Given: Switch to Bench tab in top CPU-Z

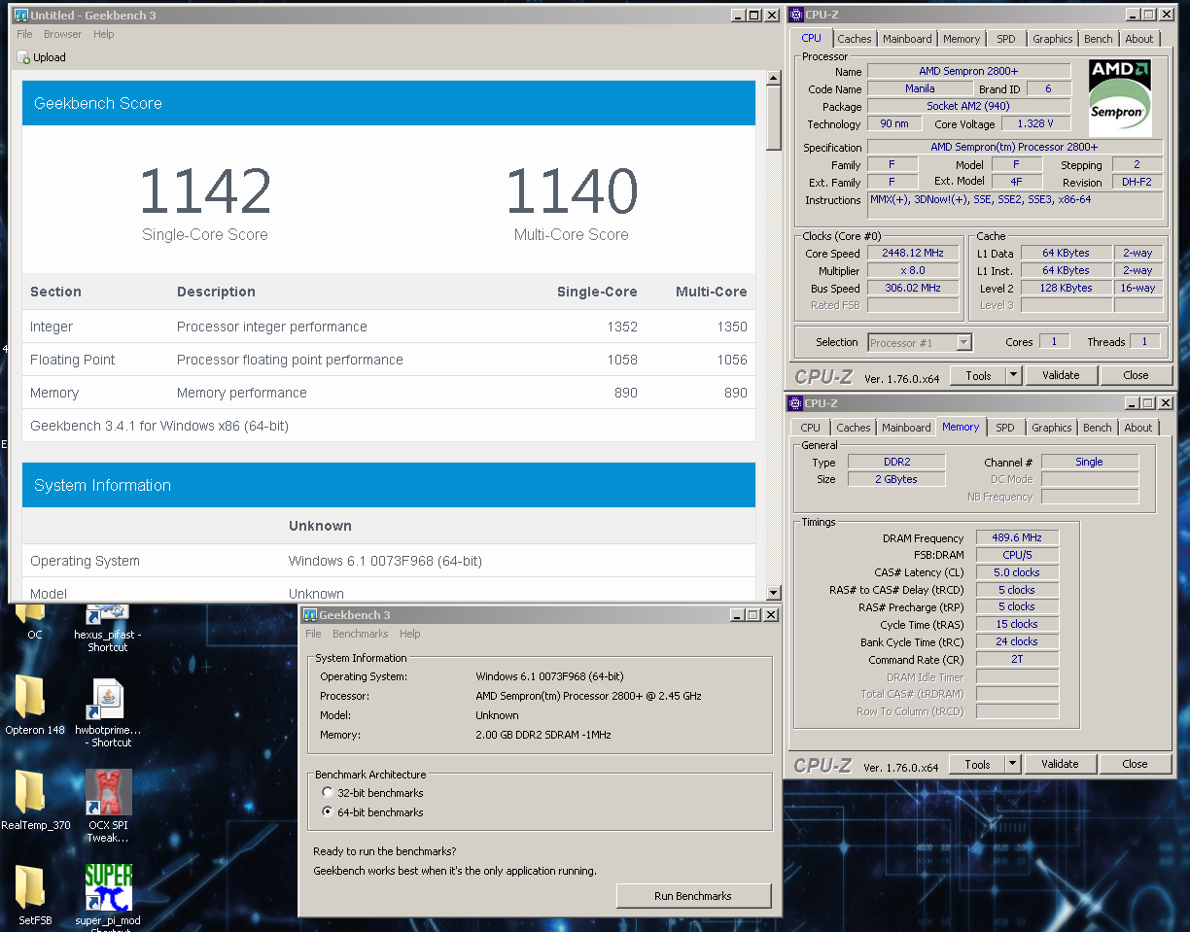Looking at the screenshot, I should click(1099, 39).
